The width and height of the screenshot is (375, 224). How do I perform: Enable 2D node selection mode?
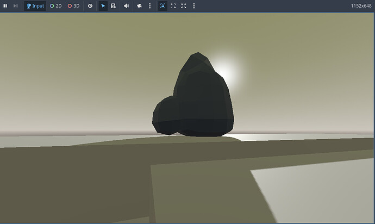55,6
